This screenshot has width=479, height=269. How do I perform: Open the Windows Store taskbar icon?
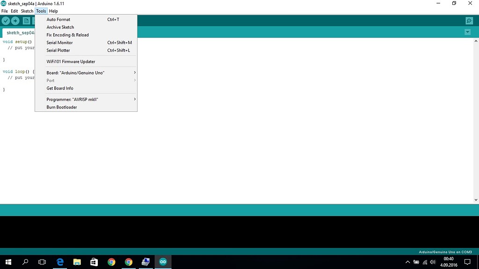(x=94, y=262)
